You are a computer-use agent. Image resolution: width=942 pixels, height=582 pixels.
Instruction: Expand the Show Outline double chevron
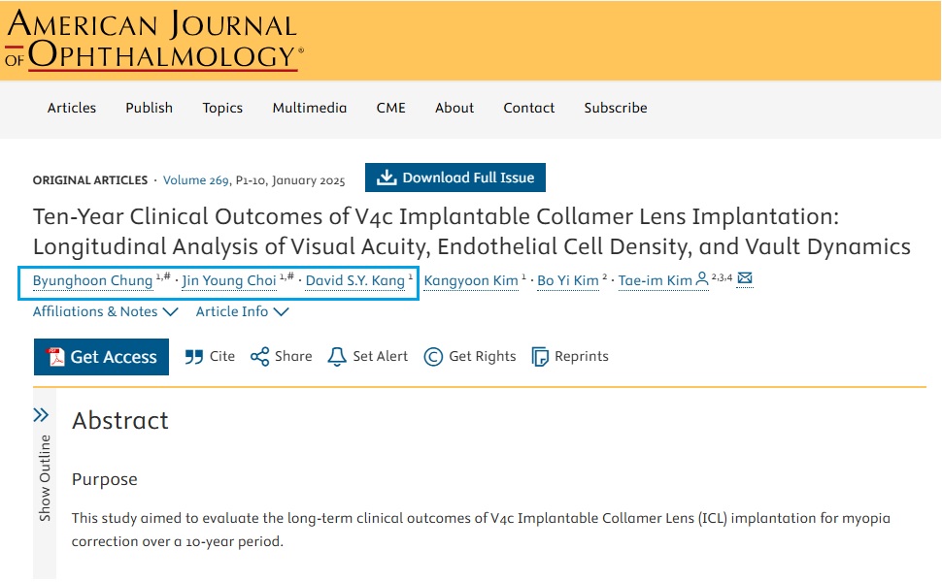(41, 415)
